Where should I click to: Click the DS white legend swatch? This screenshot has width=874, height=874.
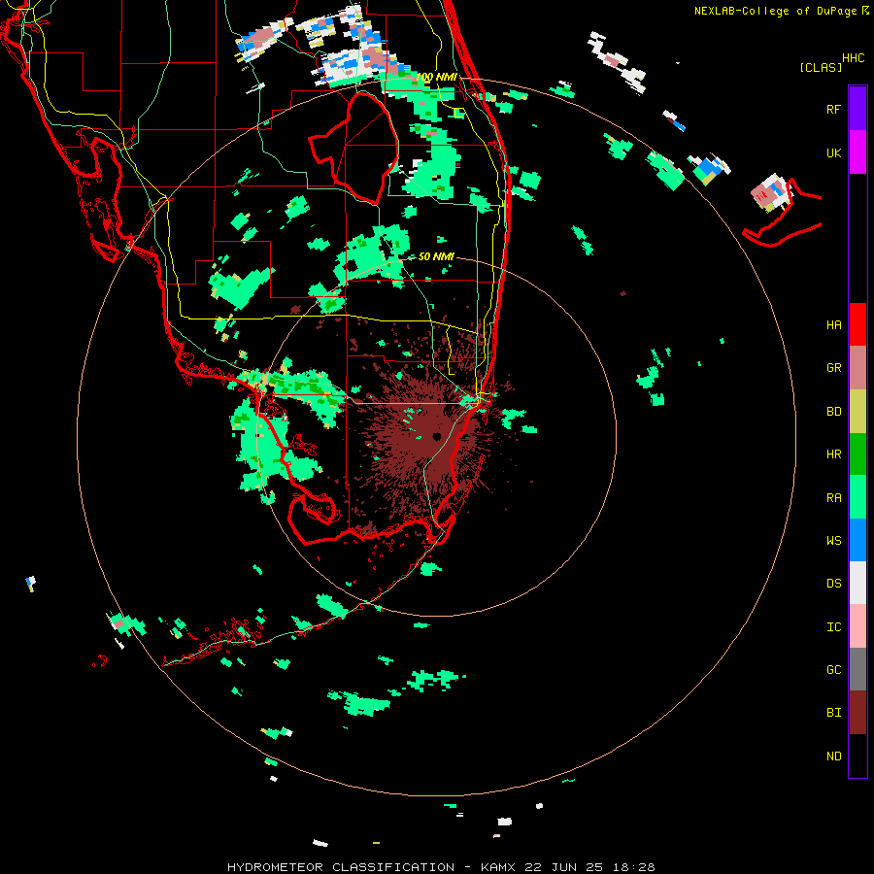pos(857,583)
